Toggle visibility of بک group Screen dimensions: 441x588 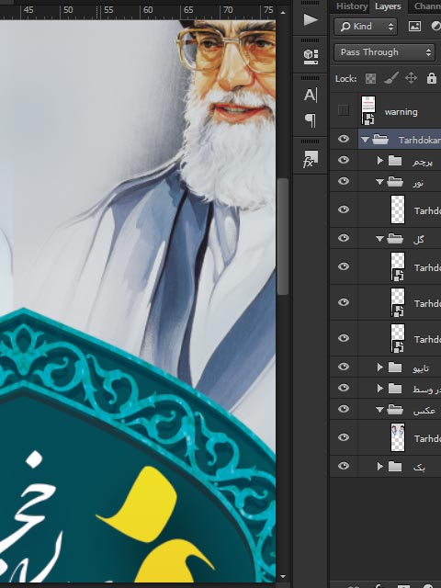pos(343,466)
